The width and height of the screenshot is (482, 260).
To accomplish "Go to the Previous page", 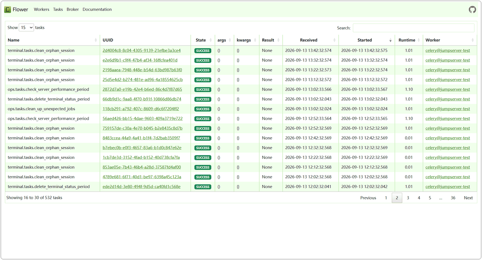I will [x=368, y=198].
